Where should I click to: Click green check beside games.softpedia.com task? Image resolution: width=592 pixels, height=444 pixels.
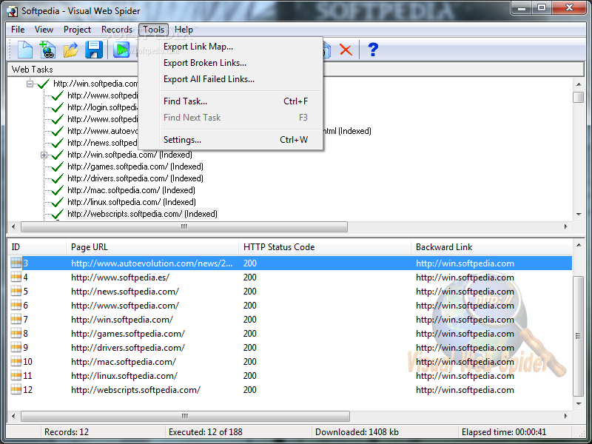(57, 166)
